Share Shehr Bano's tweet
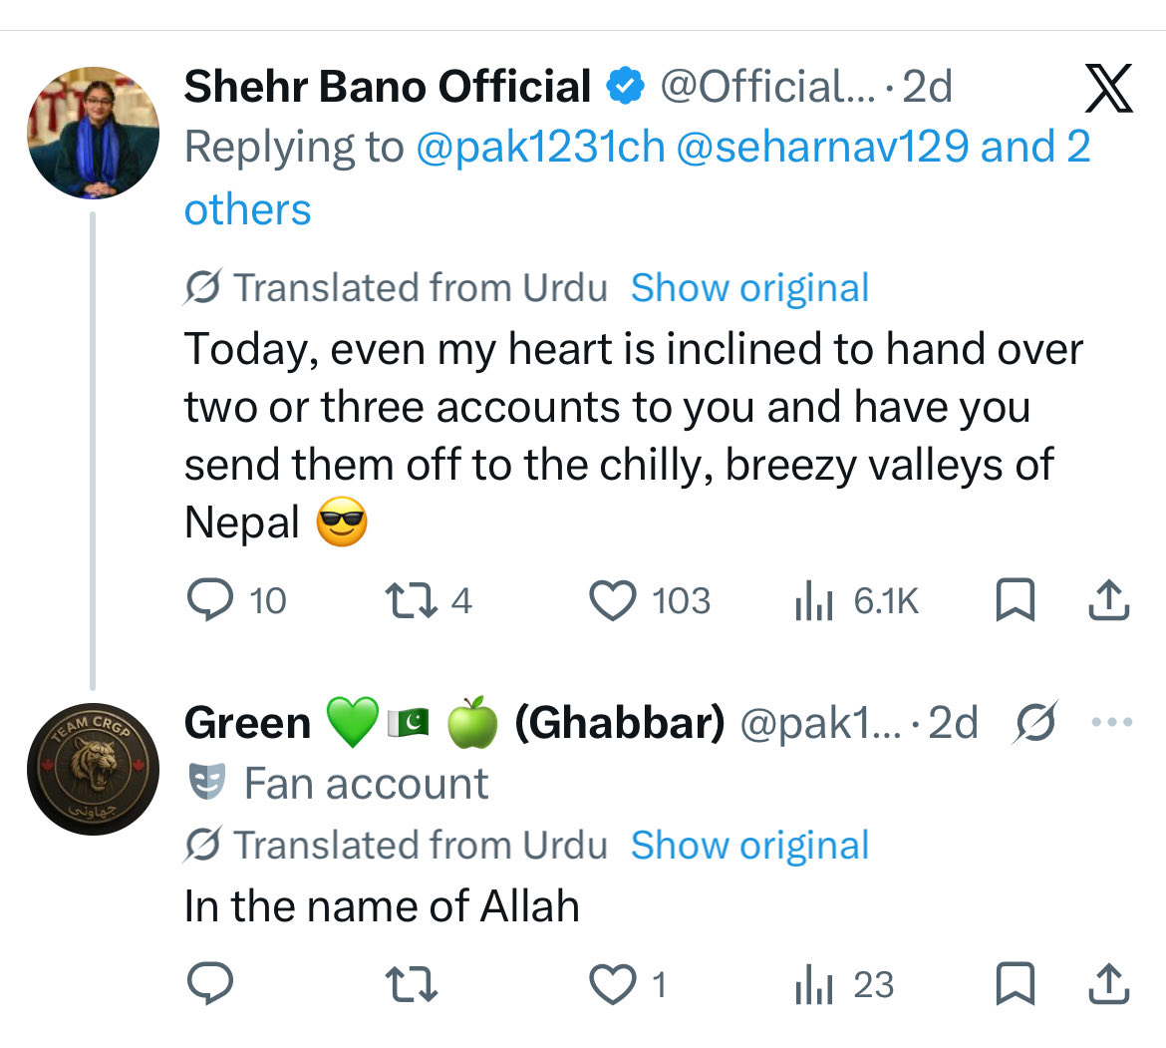 point(1106,600)
